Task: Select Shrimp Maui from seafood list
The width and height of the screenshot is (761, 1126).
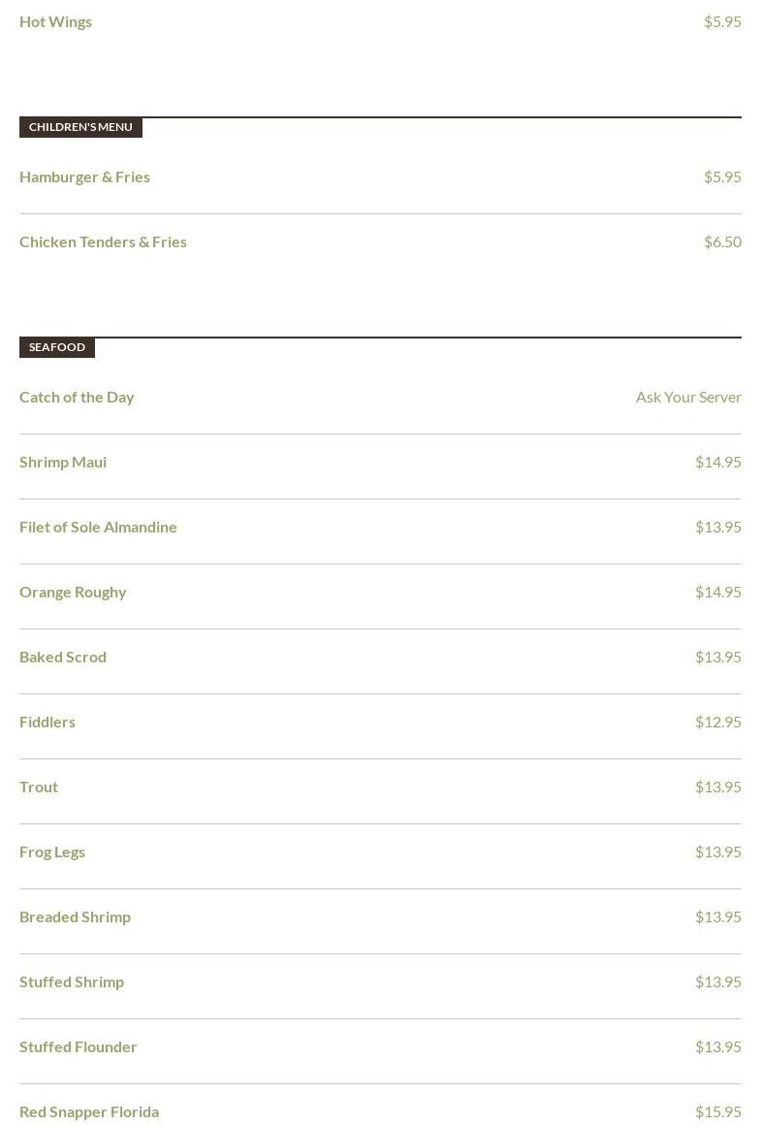Action: point(63,463)
